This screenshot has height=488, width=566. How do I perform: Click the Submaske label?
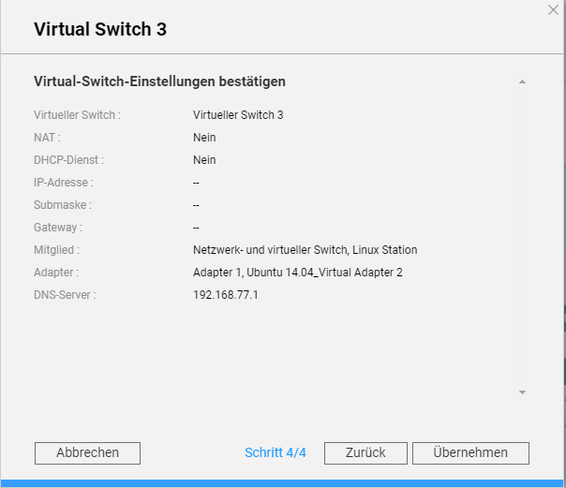pyautogui.click(x=62, y=205)
